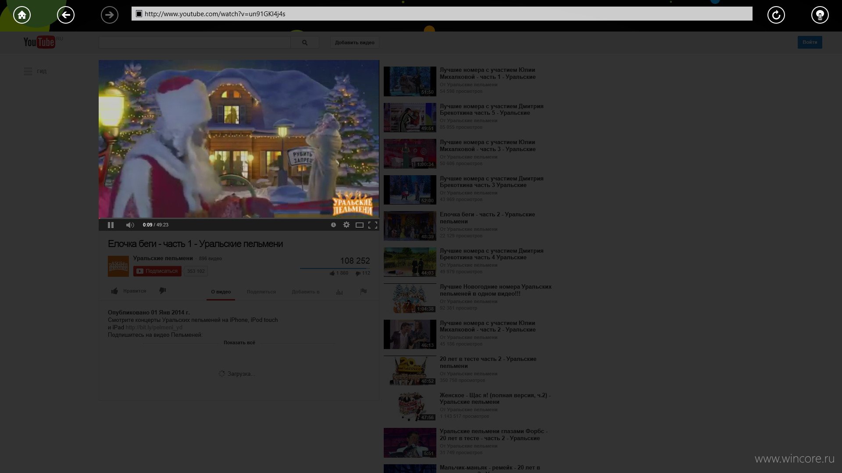Open the player settings gear
Viewport: 842px width, 473px height.
tap(346, 225)
